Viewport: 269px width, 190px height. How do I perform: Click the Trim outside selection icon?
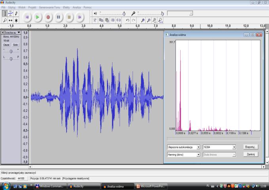(x=113, y=21)
